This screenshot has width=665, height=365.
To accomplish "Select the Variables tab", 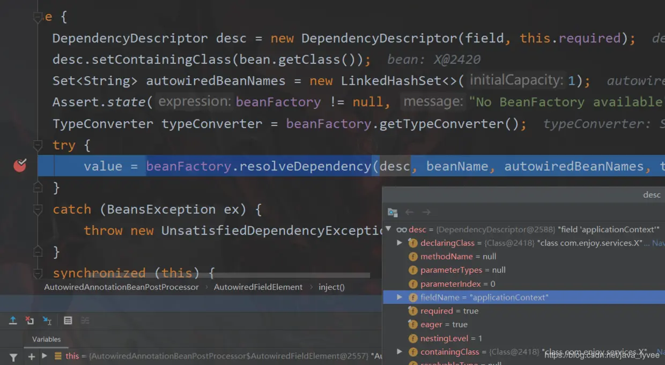I will [x=46, y=339].
